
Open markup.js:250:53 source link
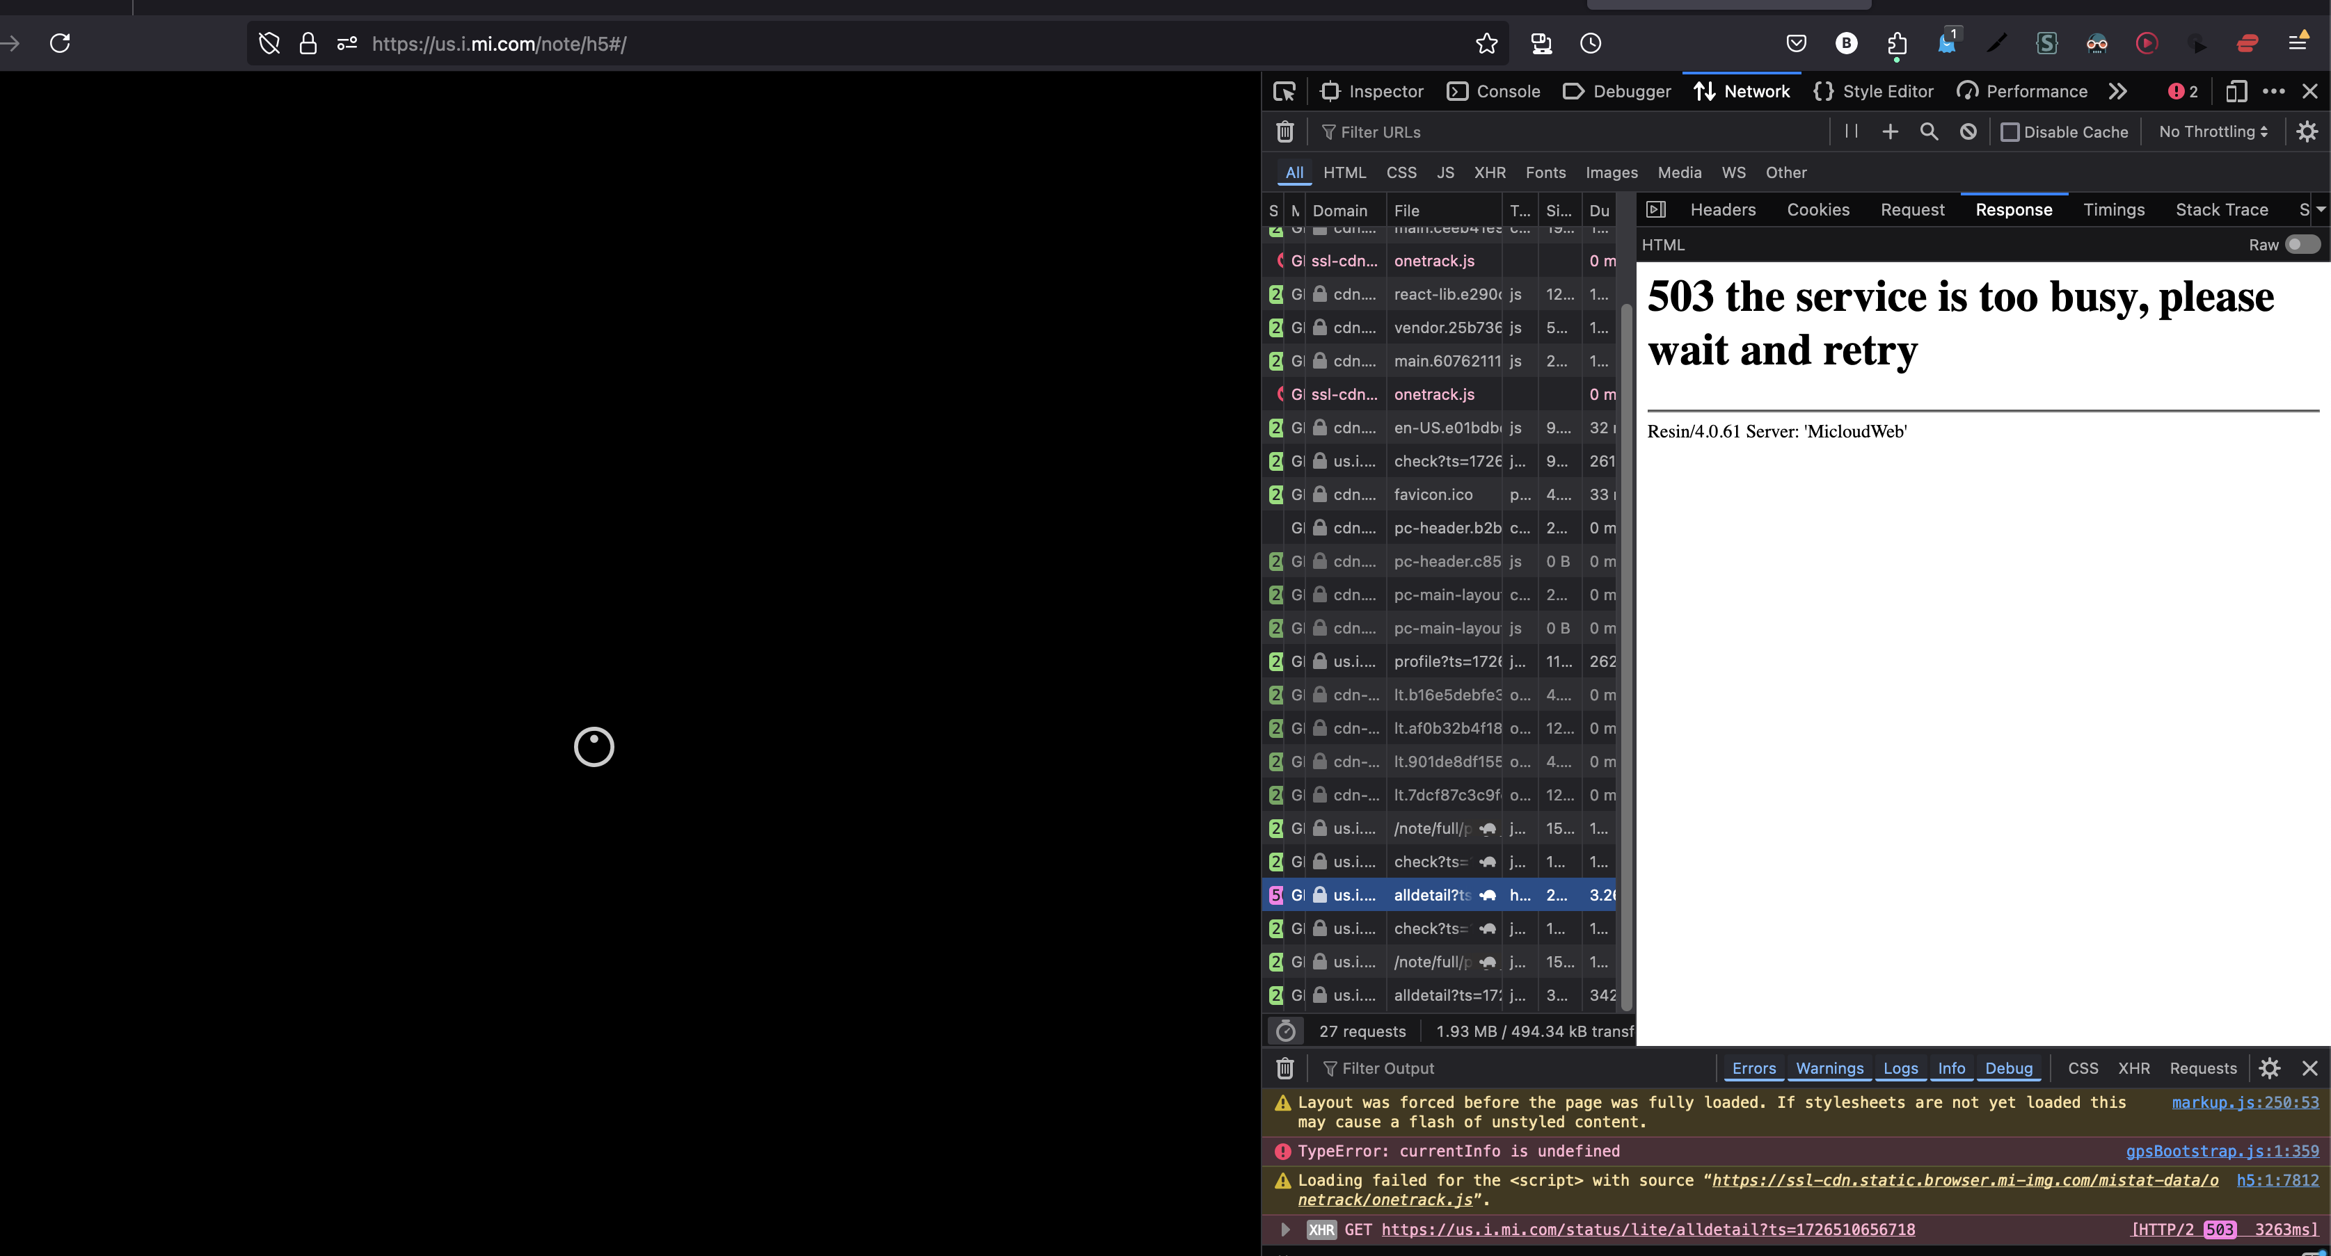click(2245, 1102)
